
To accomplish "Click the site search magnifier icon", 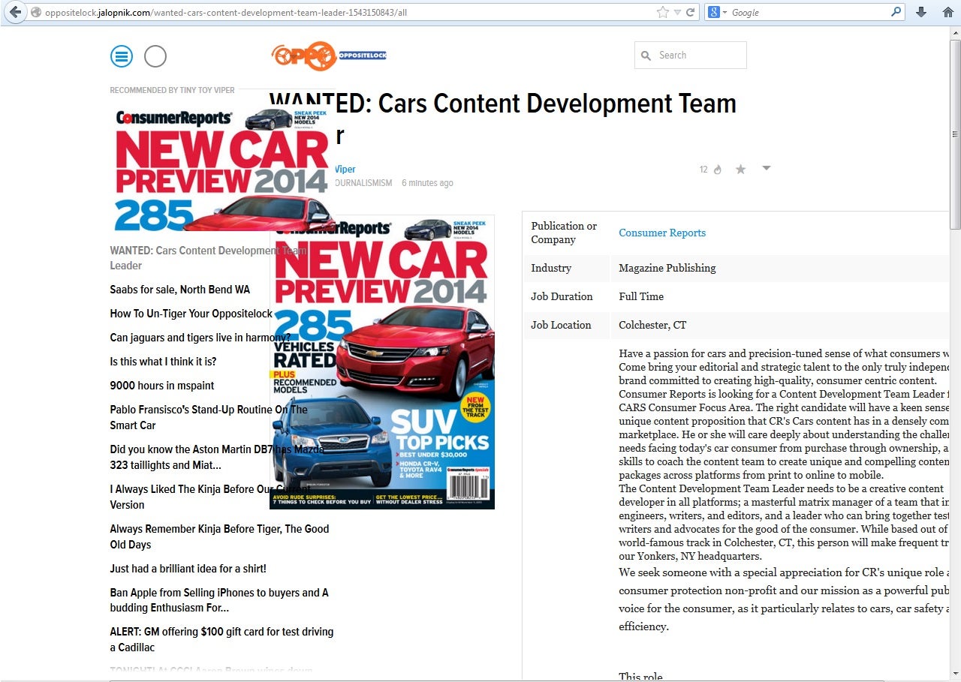I will [646, 56].
